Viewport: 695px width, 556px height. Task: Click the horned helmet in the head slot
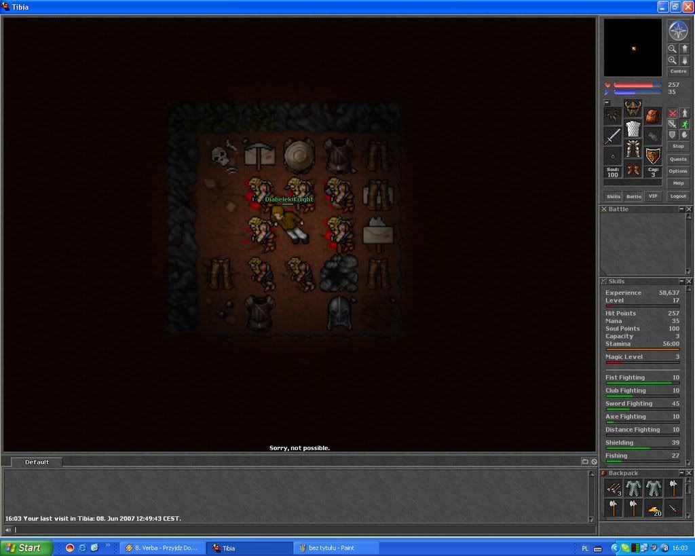coord(633,108)
